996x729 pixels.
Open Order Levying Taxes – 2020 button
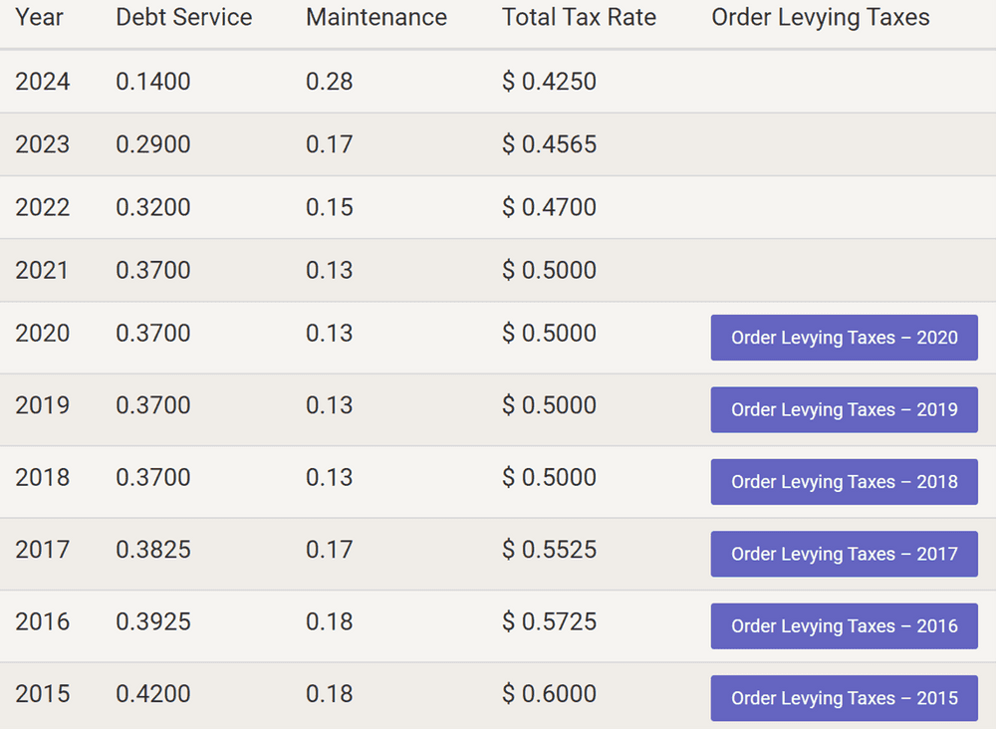click(x=844, y=338)
